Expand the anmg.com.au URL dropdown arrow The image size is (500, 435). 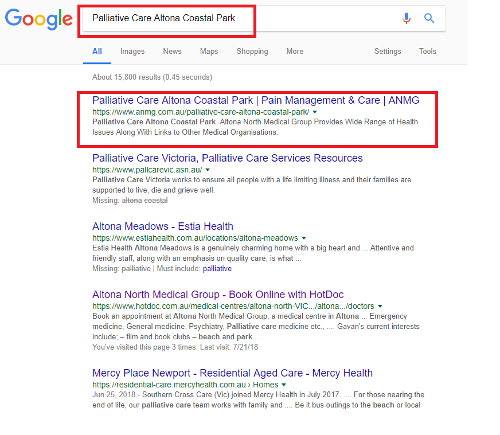coord(315,112)
